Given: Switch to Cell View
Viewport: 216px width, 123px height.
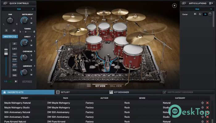Looking at the screenshot, I should 116,86.
